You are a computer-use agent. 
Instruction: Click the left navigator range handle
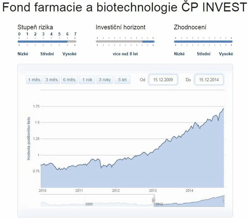click(153, 200)
